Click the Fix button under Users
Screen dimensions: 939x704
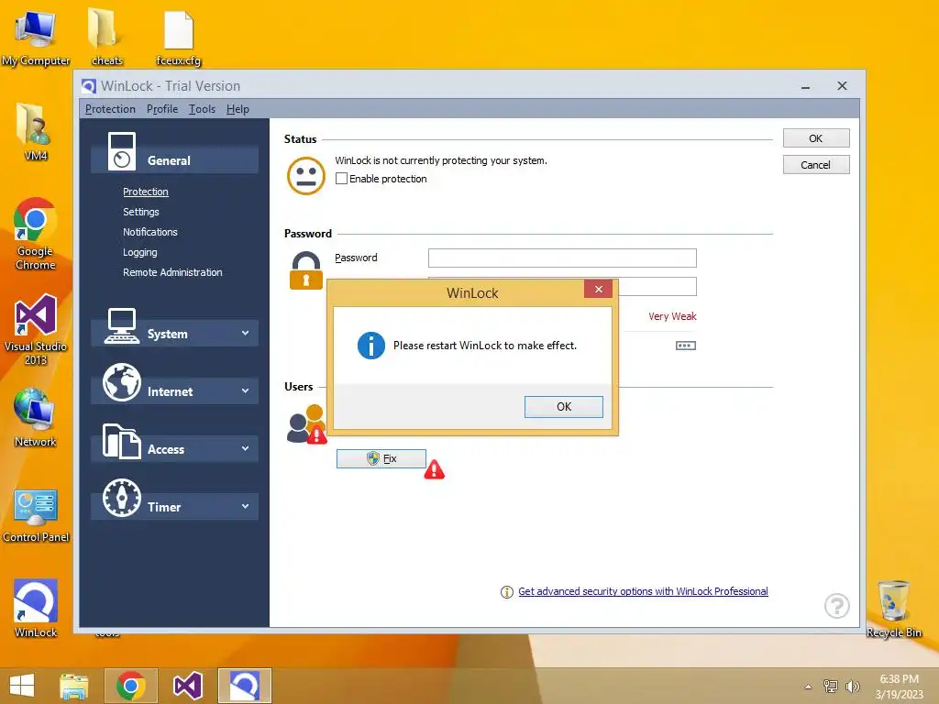[x=381, y=458]
